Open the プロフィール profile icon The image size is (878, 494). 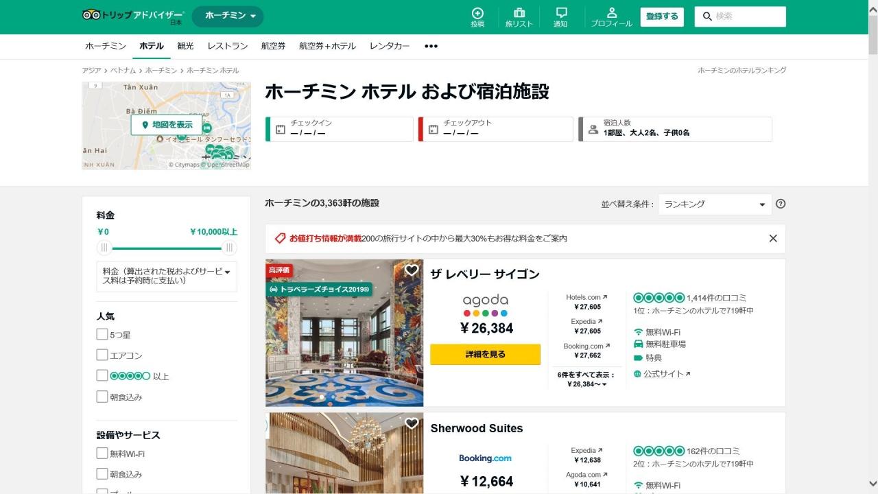click(x=612, y=13)
